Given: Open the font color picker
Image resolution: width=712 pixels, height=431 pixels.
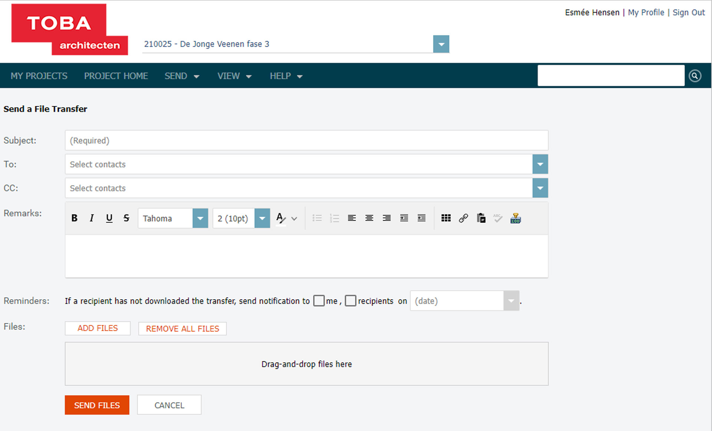Looking at the screenshot, I should click(x=281, y=218).
